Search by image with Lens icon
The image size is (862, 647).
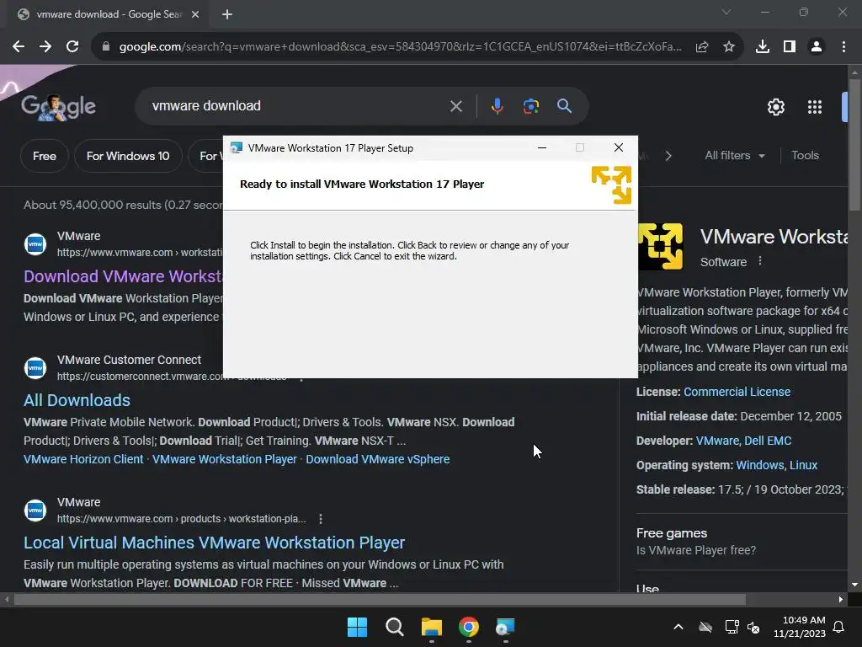point(530,105)
